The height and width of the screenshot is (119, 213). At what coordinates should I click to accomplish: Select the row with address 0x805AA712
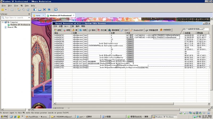(x=131, y=56)
